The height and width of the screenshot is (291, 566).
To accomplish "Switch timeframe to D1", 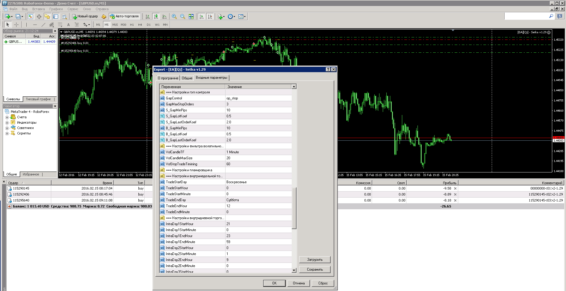I will 149,25.
